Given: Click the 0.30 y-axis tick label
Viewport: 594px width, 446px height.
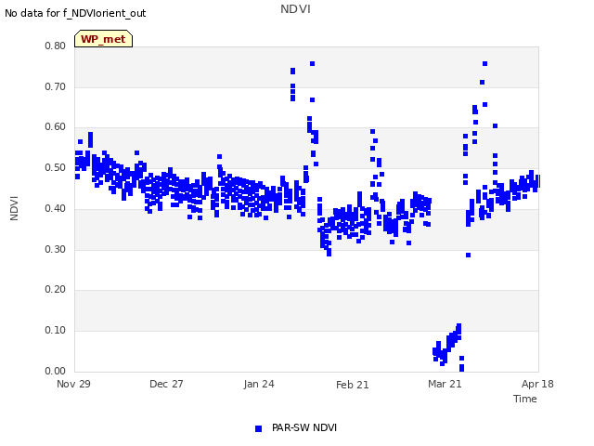Looking at the screenshot, I should pos(56,250).
